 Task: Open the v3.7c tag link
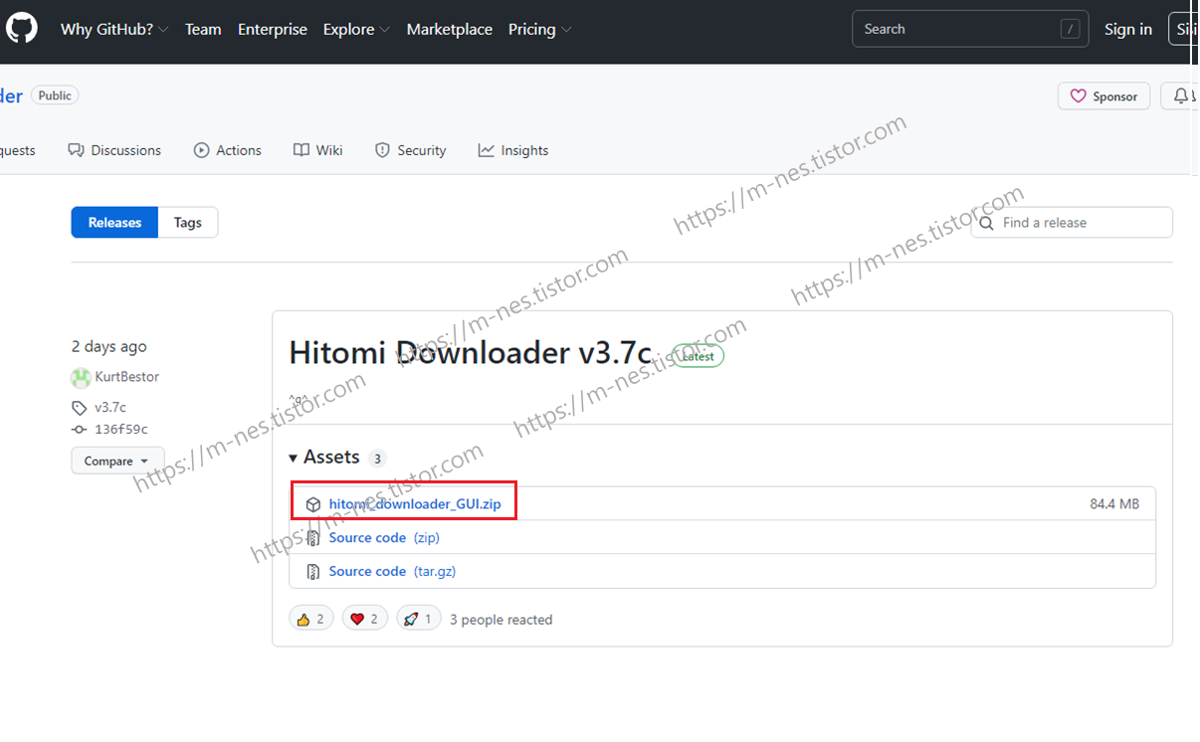point(110,408)
